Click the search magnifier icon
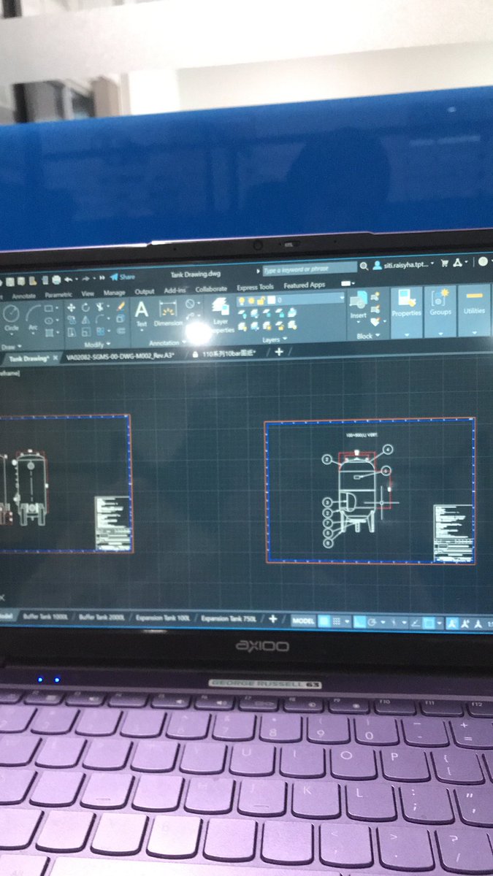 (364, 266)
